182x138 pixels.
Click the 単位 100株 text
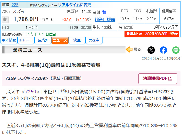click(x=102, y=27)
